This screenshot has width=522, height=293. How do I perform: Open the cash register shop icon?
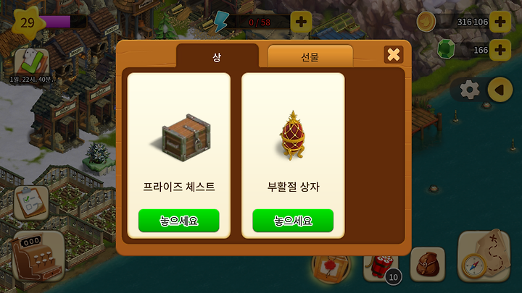tap(38, 256)
